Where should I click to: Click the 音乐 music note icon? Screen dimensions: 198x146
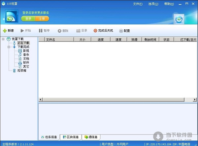click(20, 55)
